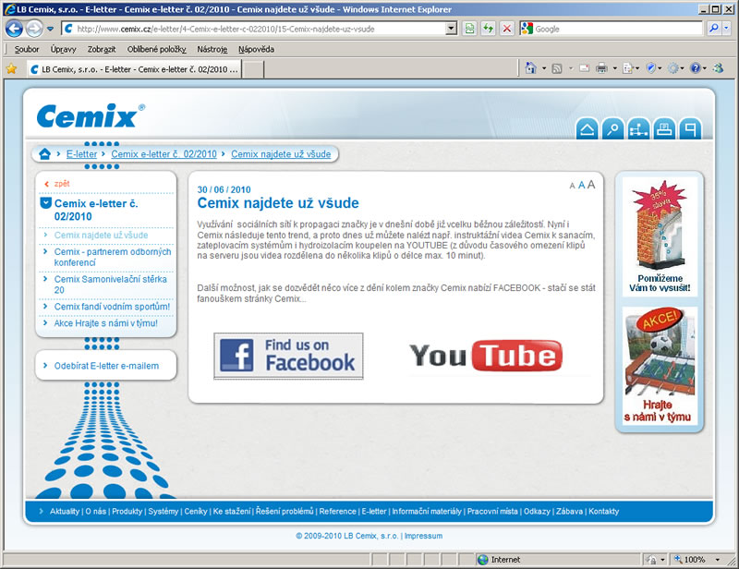Select the largest font size A

click(591, 185)
